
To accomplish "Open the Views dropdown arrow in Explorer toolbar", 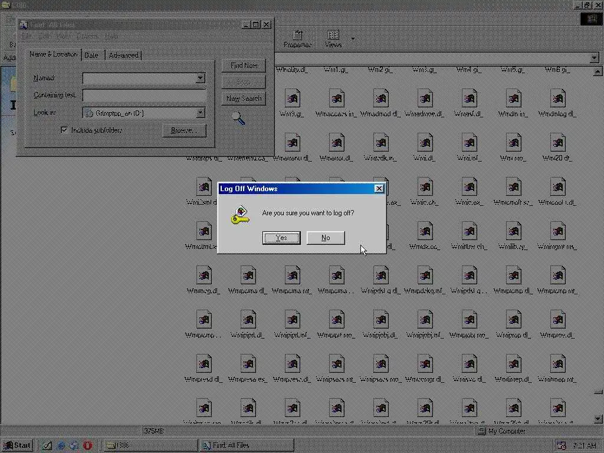I will 352,38.
